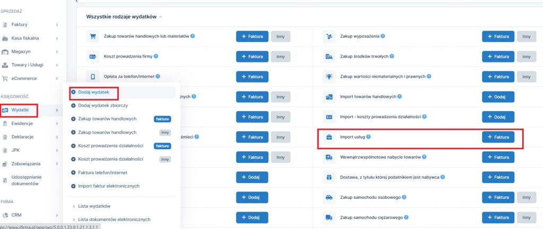Click help icon beside Import usług

coord(369,137)
